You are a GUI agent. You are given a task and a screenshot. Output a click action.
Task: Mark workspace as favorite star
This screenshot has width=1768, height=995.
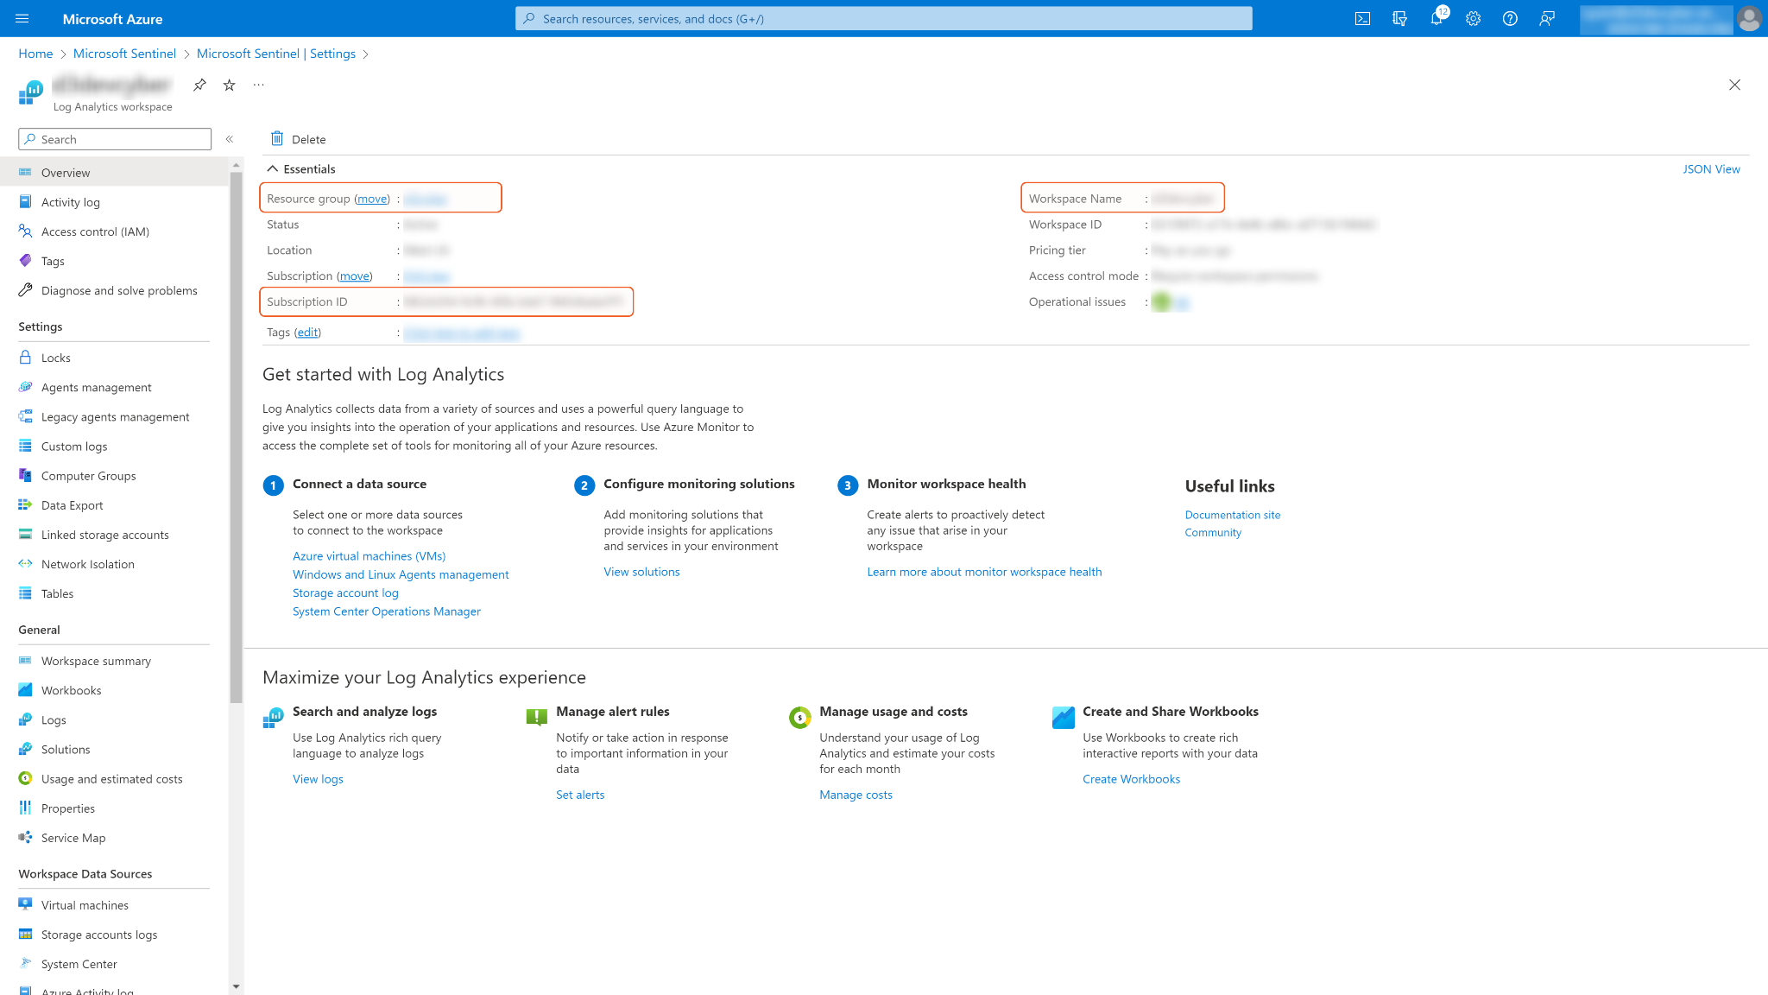pos(229,85)
